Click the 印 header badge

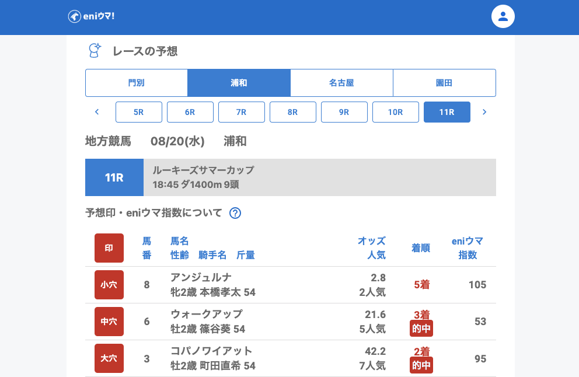pyautogui.click(x=109, y=248)
